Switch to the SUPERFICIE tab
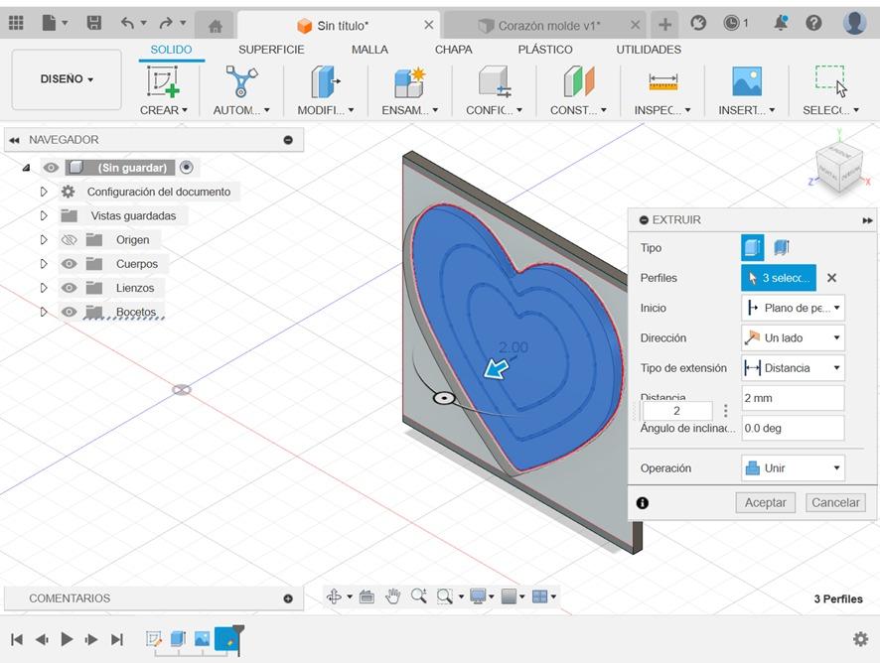Viewport: 880px width, 663px height. (x=271, y=50)
